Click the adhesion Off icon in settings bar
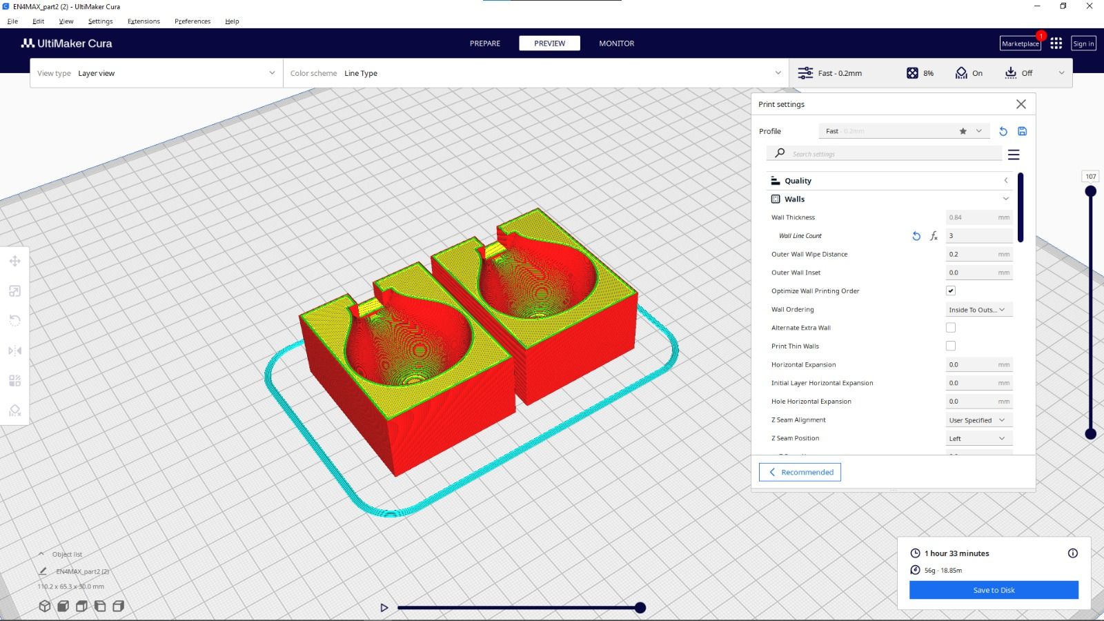 tap(1010, 73)
